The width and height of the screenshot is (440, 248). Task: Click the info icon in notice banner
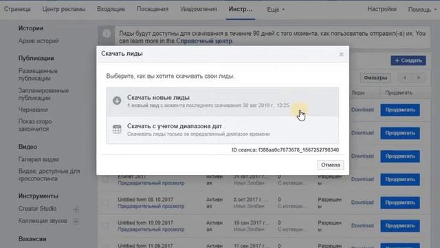[107, 34]
